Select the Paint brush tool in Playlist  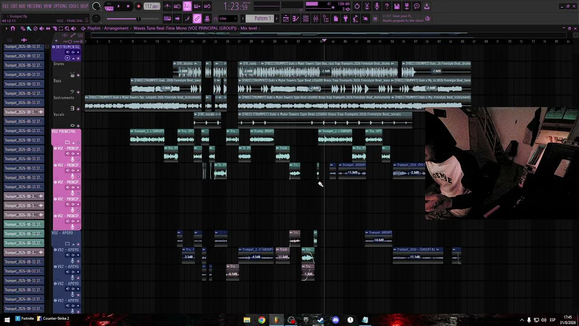point(29,29)
